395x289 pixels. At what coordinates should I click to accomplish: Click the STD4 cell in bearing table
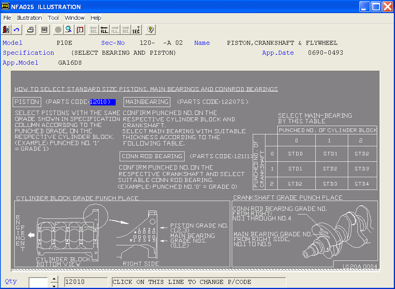[362, 184]
